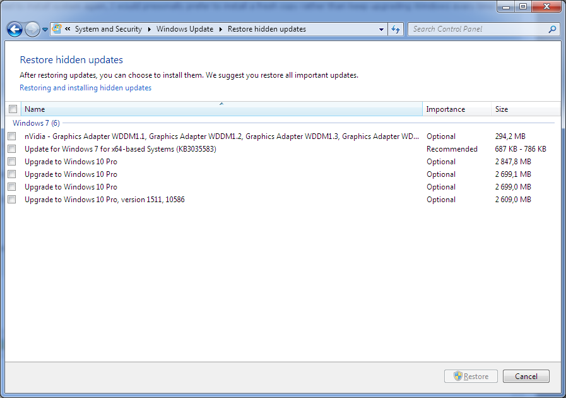Image resolution: width=566 pixels, height=398 pixels.
Task: Select the nVidia - Graphics Adapter row text
Action: 221,136
